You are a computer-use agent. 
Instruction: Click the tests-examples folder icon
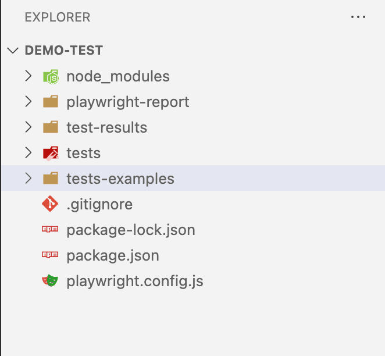[x=51, y=178]
